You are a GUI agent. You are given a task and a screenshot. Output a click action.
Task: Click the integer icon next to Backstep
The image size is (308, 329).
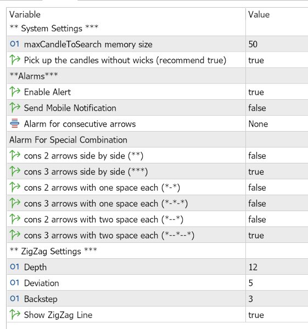click(14, 299)
